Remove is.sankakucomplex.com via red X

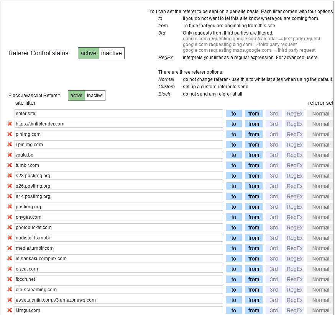(10, 259)
